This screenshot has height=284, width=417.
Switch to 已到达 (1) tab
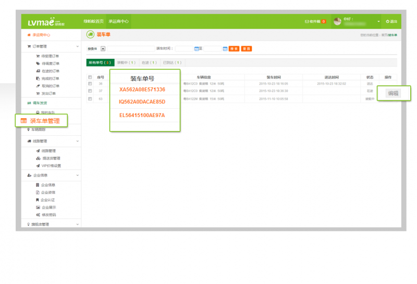click(172, 62)
